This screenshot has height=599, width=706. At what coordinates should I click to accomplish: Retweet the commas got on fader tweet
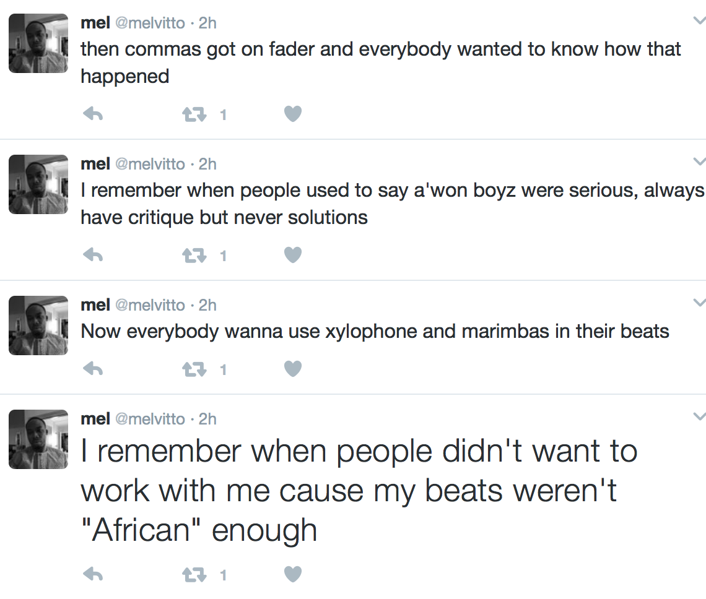194,114
